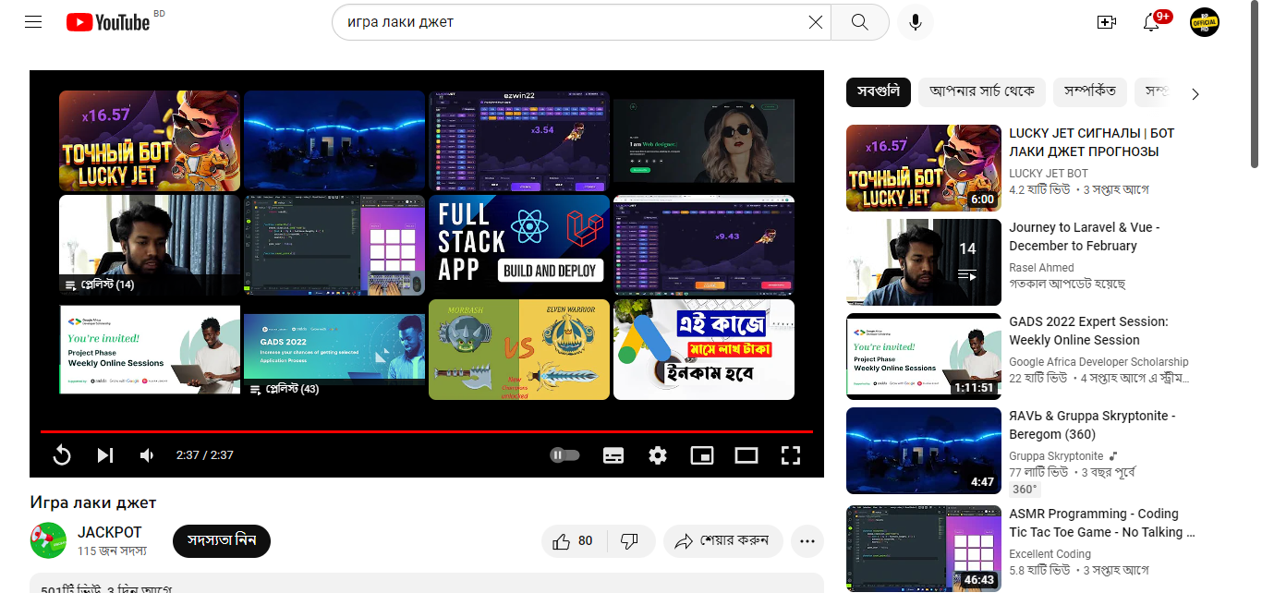Open the GADS 2022 playlist (43) endscreen card
Viewport: 1262px width, 593px height.
pos(334,356)
